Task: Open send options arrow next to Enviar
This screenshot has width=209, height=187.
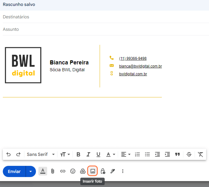Action: click(31, 171)
